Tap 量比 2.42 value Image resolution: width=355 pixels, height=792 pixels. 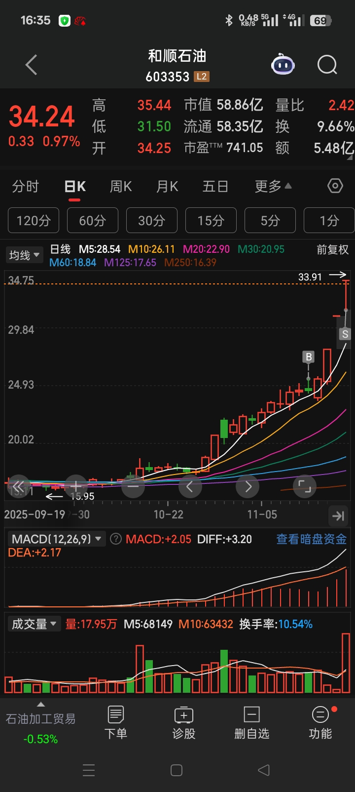pos(315,105)
